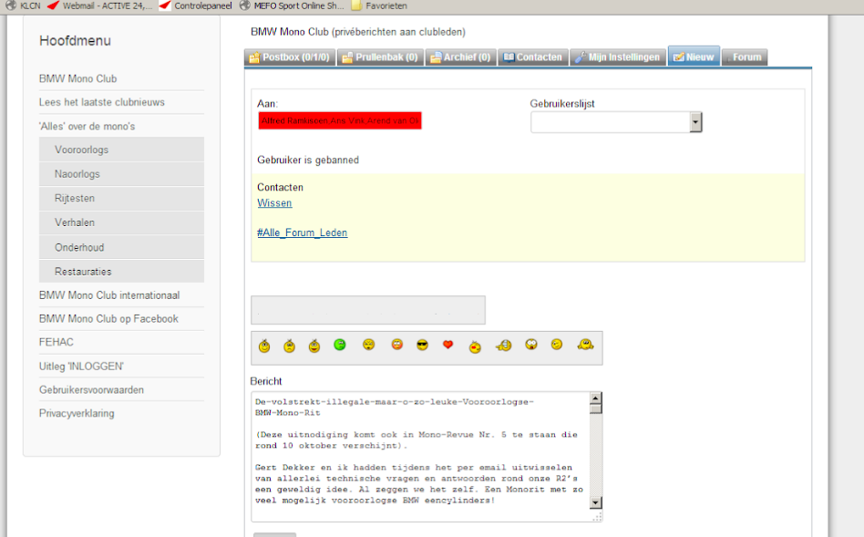Image resolution: width=864 pixels, height=537 pixels.
Task: Insert the red heart emoticon
Action: 448,345
